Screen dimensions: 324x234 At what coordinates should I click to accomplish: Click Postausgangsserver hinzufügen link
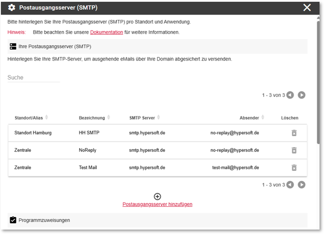pos(158,204)
